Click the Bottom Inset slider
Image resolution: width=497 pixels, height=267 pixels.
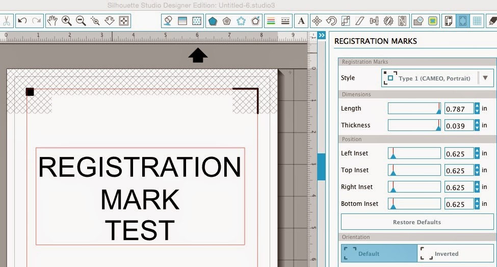[414, 204]
